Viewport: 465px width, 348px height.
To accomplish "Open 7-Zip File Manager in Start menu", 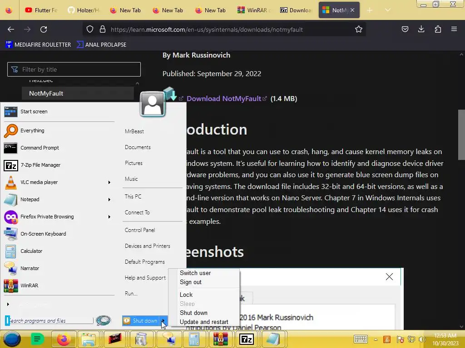I will tap(59, 165).
